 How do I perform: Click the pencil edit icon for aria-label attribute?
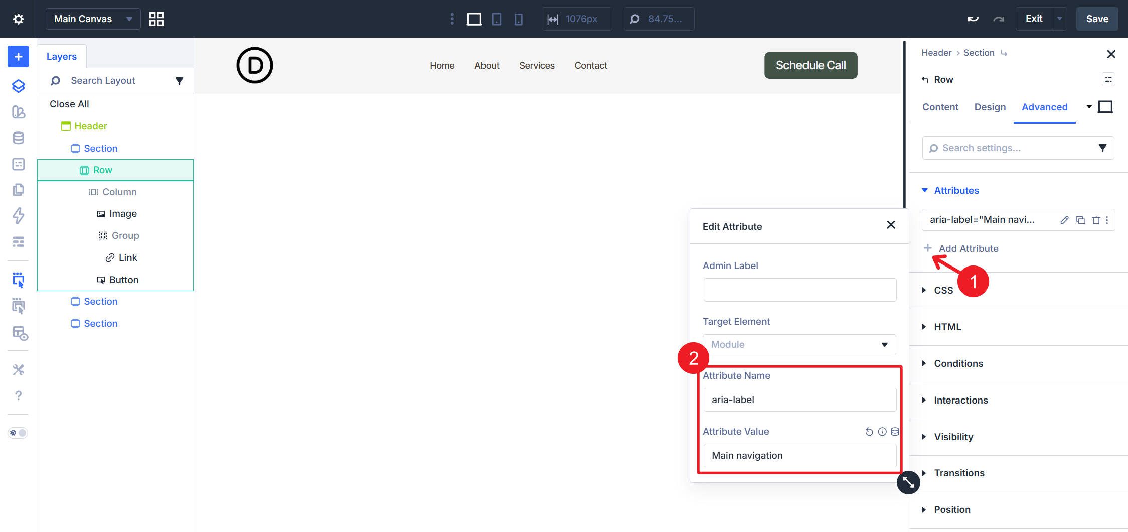coord(1064,220)
